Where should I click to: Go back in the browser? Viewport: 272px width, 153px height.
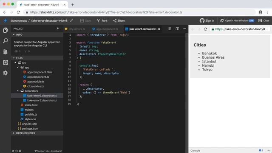(5, 12)
